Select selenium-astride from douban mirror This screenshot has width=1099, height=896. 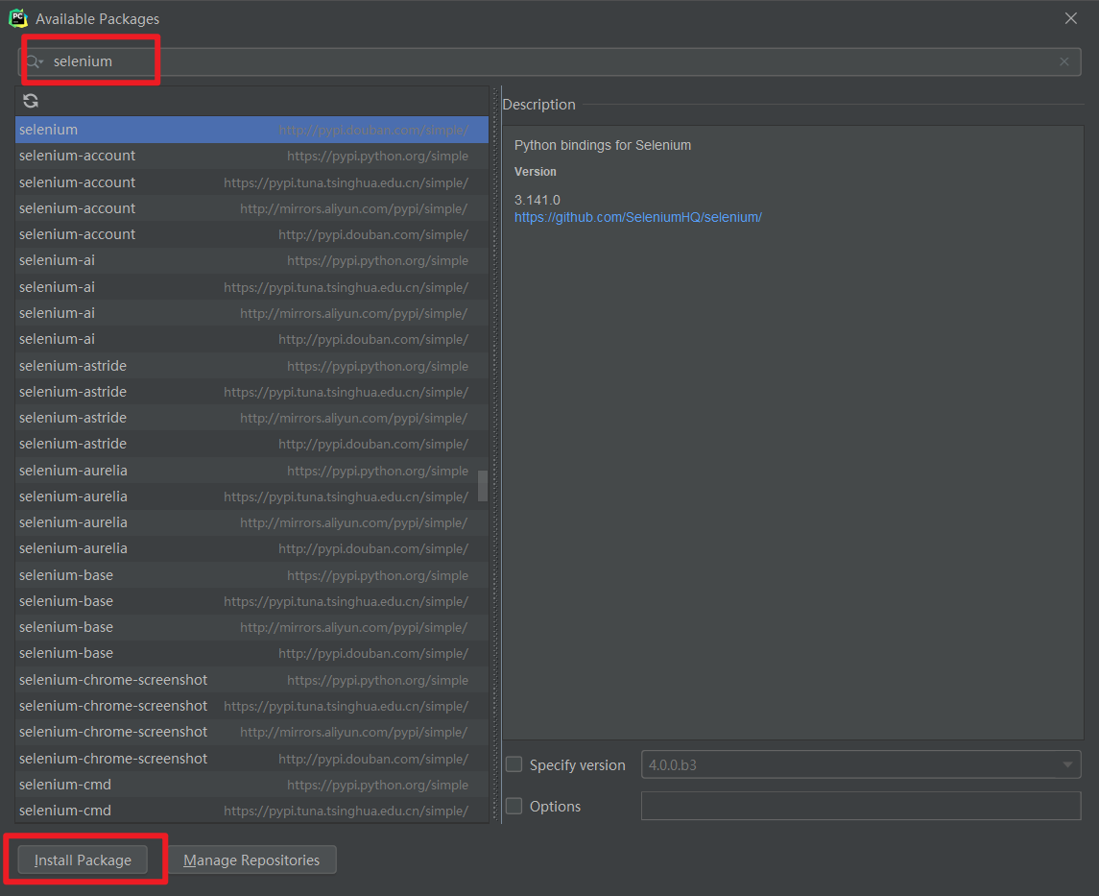(x=251, y=444)
